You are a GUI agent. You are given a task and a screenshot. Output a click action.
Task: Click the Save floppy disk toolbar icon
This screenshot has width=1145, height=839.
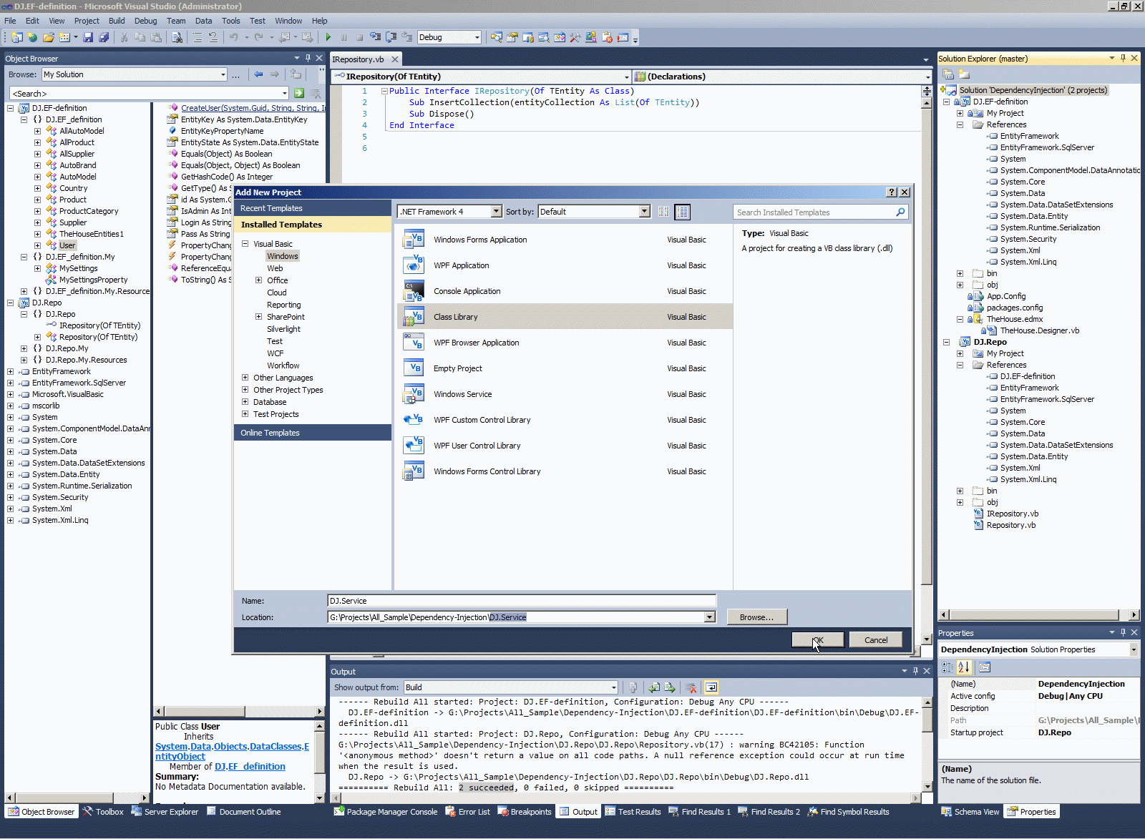(x=88, y=37)
